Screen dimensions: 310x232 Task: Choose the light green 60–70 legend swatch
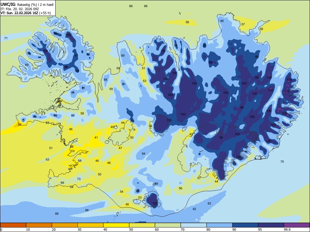point(168,225)
